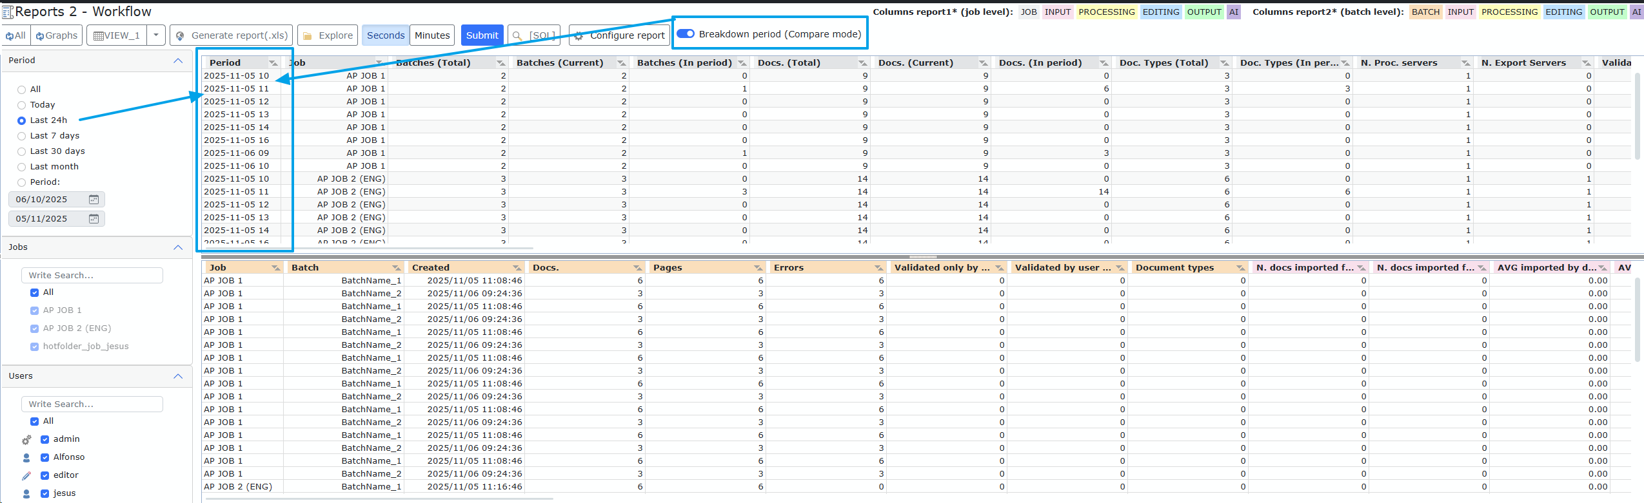
Task: Switch time unit to Seconds
Action: [x=386, y=35]
